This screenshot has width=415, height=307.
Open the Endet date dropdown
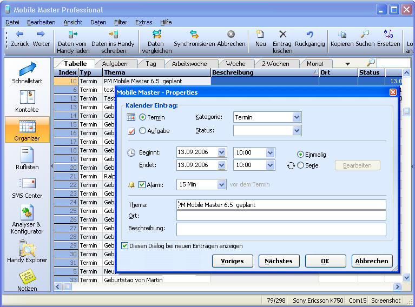click(221, 165)
